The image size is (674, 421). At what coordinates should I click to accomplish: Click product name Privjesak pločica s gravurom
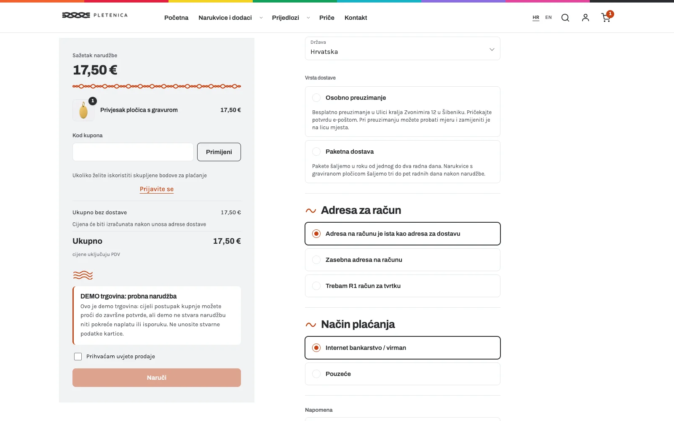pyautogui.click(x=139, y=110)
